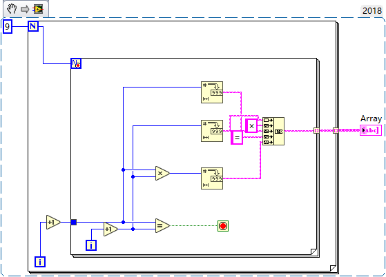Click the VI snippet icon in header

coord(38,10)
